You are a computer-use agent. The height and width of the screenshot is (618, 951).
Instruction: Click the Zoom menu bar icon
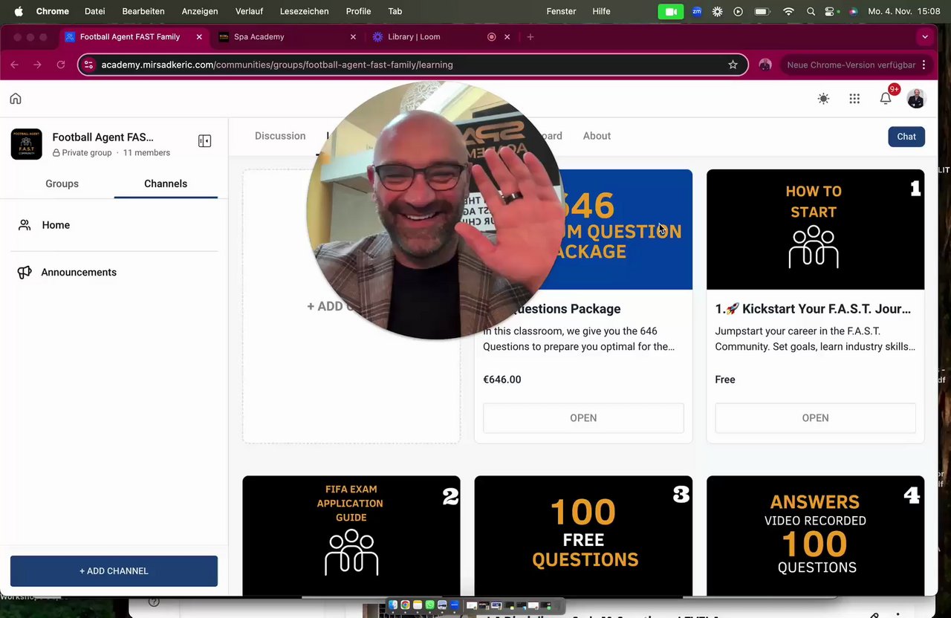click(x=697, y=11)
